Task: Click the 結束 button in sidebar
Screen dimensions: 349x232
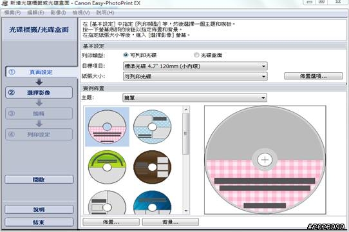Action: pyautogui.click(x=39, y=222)
